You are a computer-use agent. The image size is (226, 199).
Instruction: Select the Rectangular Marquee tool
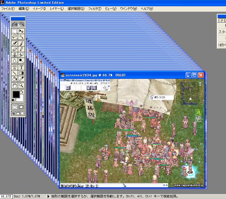(15, 31)
